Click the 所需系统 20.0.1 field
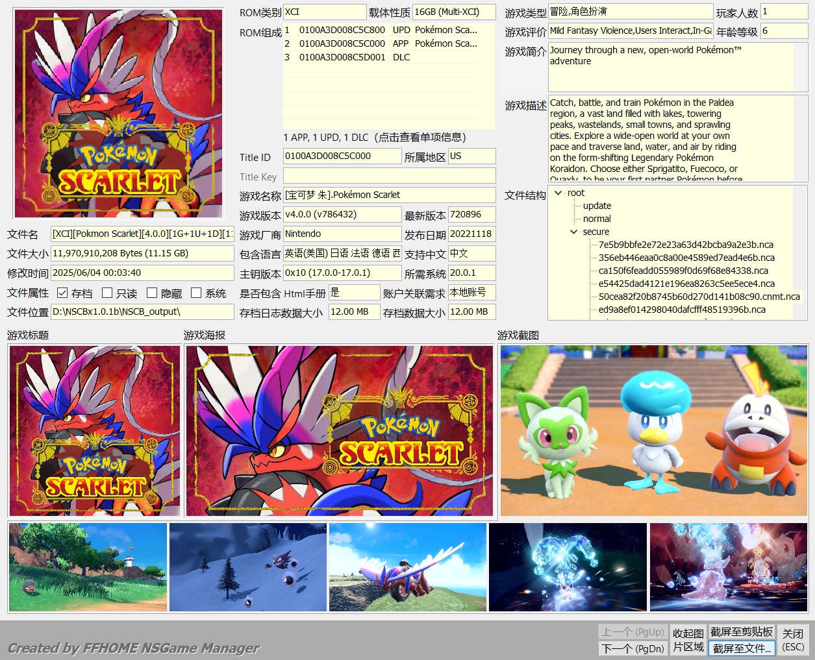Image resolution: width=815 pixels, height=660 pixels. point(471,273)
